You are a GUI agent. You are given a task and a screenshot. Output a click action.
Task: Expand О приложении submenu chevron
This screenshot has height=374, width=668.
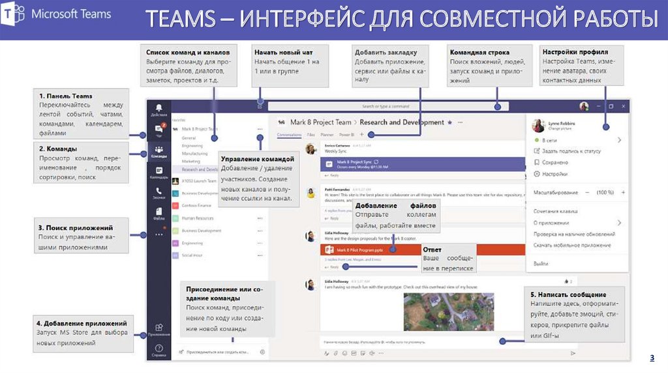click(620, 223)
